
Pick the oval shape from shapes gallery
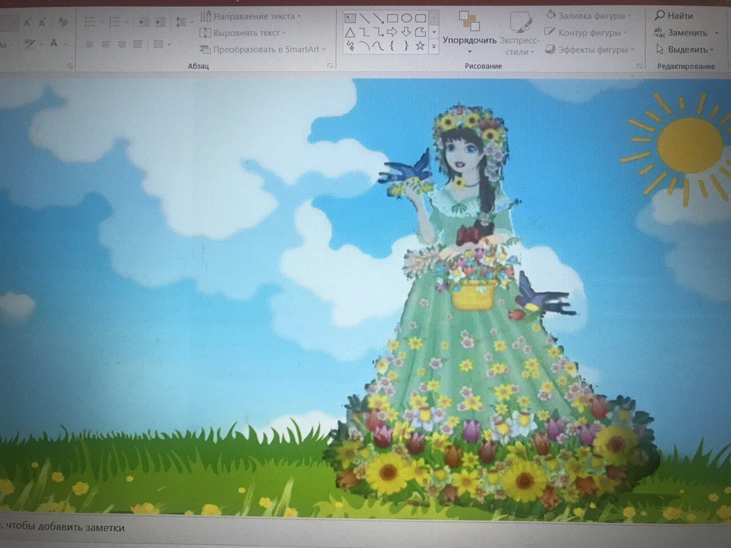click(407, 18)
